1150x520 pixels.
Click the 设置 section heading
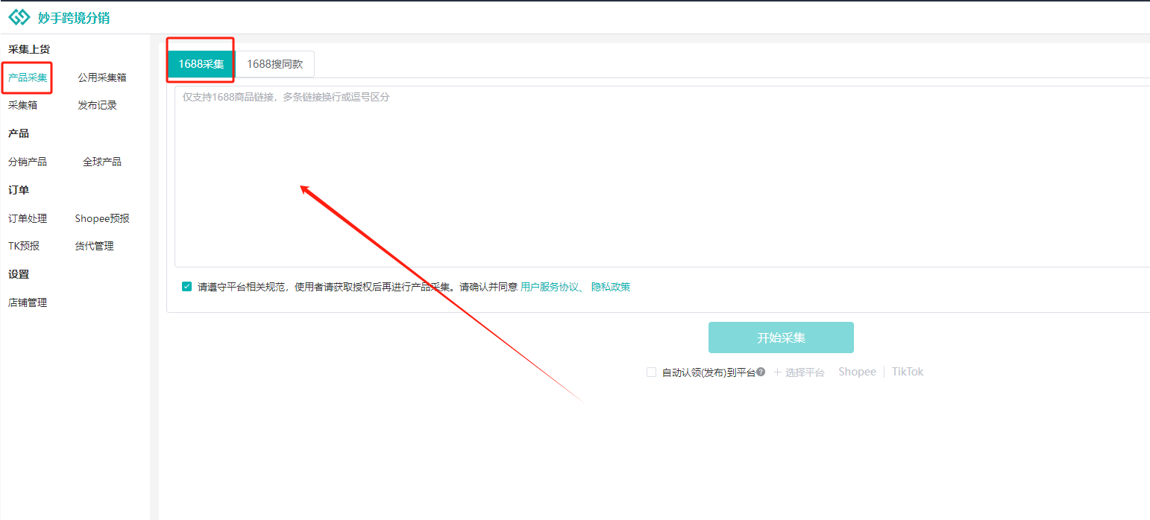tap(19, 274)
